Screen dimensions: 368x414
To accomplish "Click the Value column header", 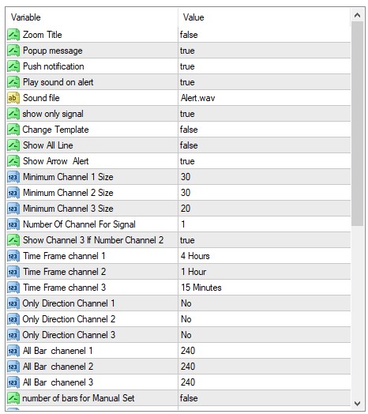I will [x=265, y=17].
